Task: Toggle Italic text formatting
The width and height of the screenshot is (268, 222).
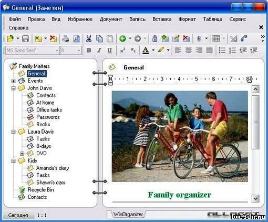Action: (x=99, y=51)
